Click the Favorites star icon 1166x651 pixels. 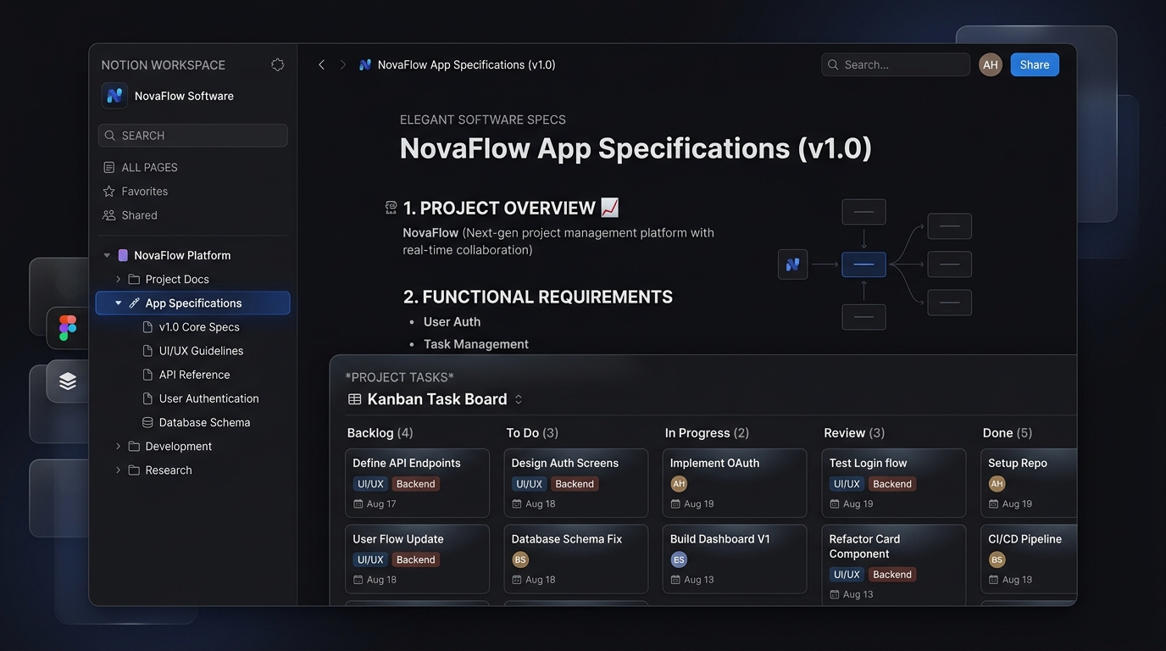(108, 191)
